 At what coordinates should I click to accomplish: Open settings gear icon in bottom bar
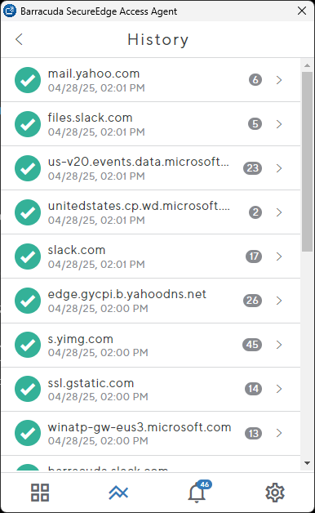[x=275, y=493]
